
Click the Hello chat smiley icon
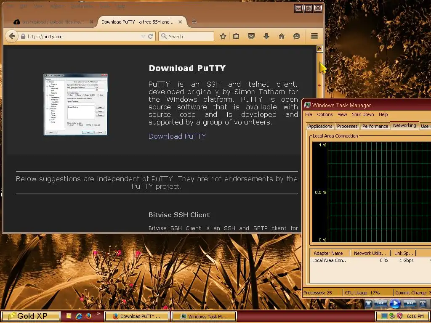coord(296,36)
